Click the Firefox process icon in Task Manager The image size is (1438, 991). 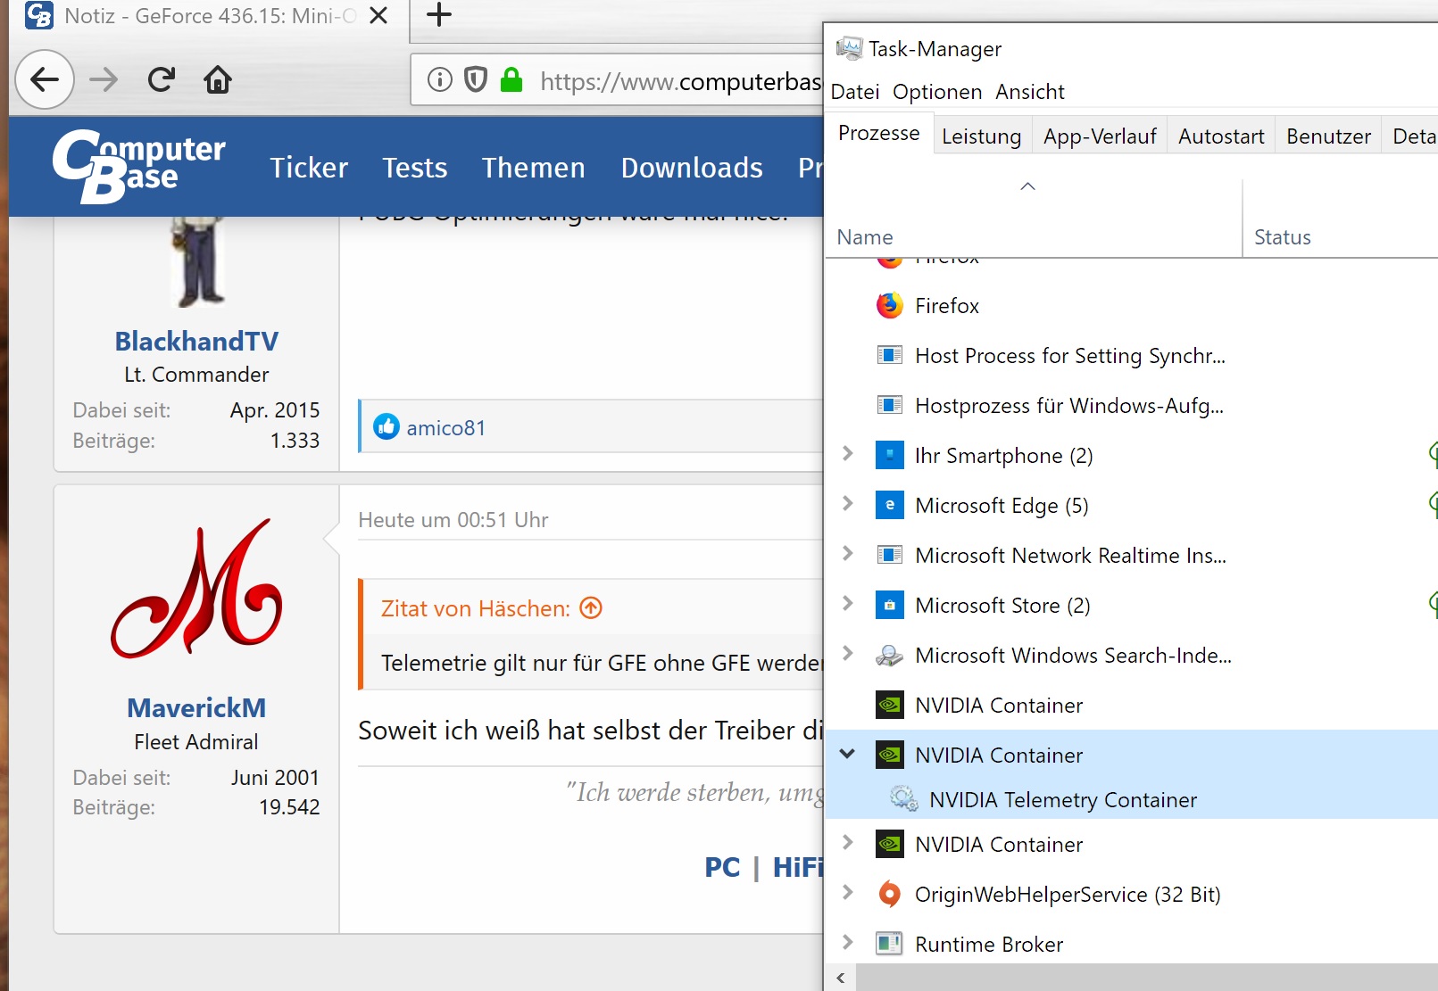890,306
